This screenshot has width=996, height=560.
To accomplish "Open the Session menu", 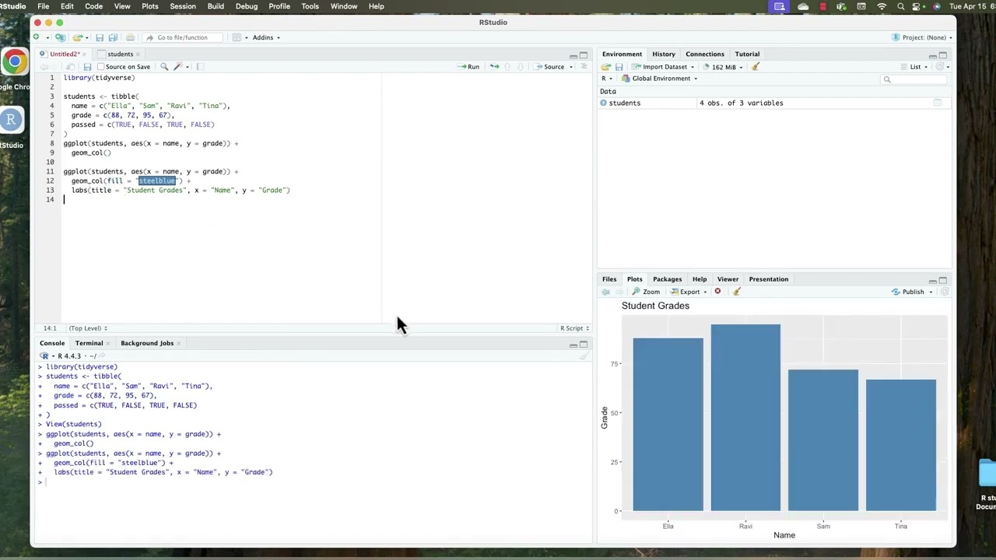I will point(183,6).
